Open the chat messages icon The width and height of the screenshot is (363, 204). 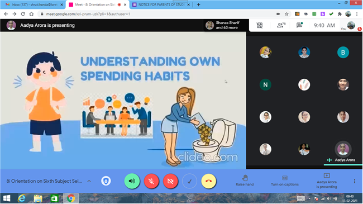pos(299,25)
